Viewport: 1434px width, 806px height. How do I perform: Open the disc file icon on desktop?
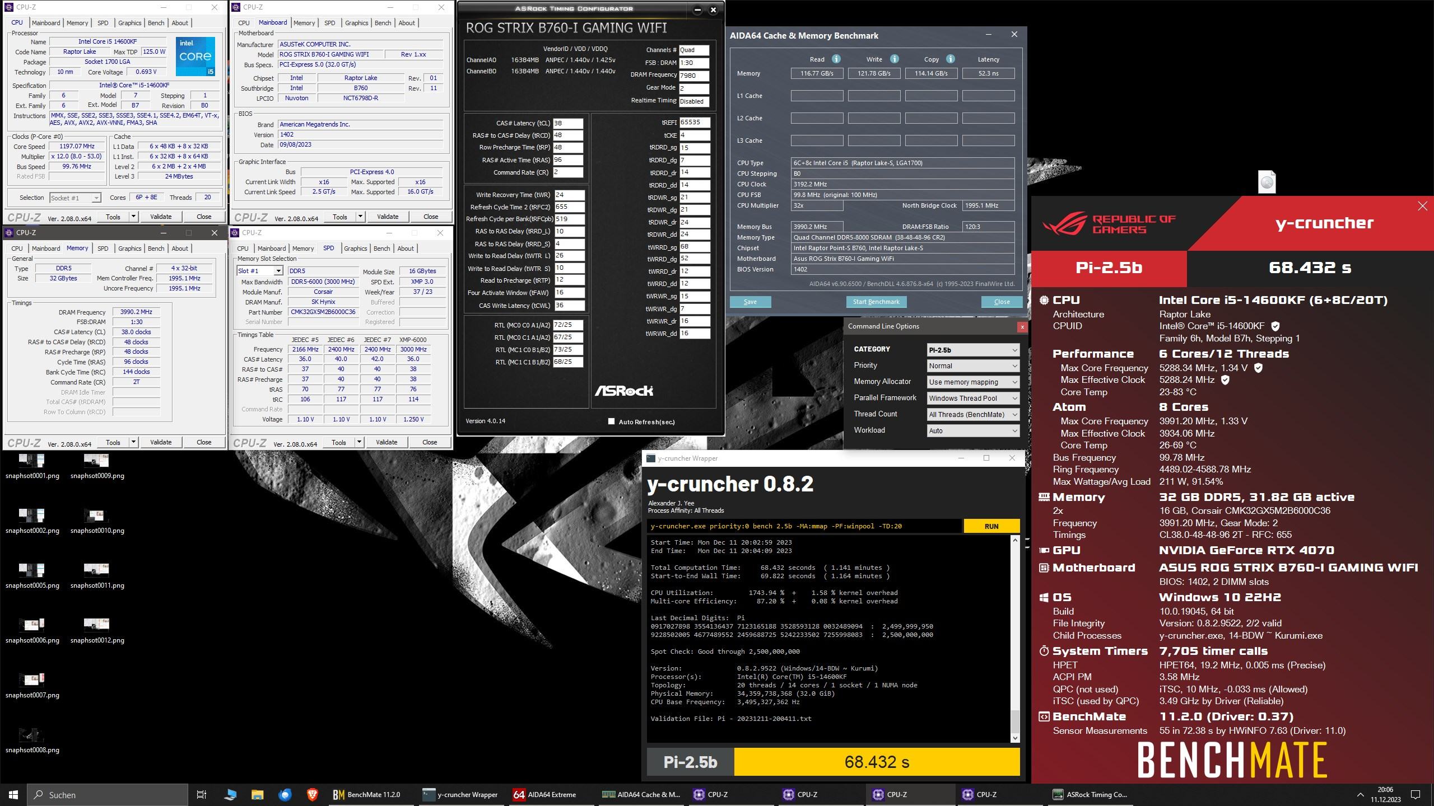tap(1267, 182)
